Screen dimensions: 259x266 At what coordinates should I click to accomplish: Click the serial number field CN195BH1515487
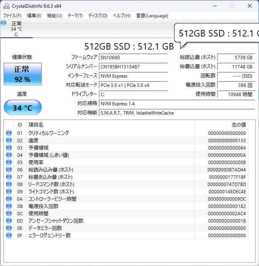[x=133, y=66]
